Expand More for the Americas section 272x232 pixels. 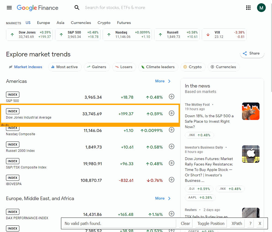point(163,81)
